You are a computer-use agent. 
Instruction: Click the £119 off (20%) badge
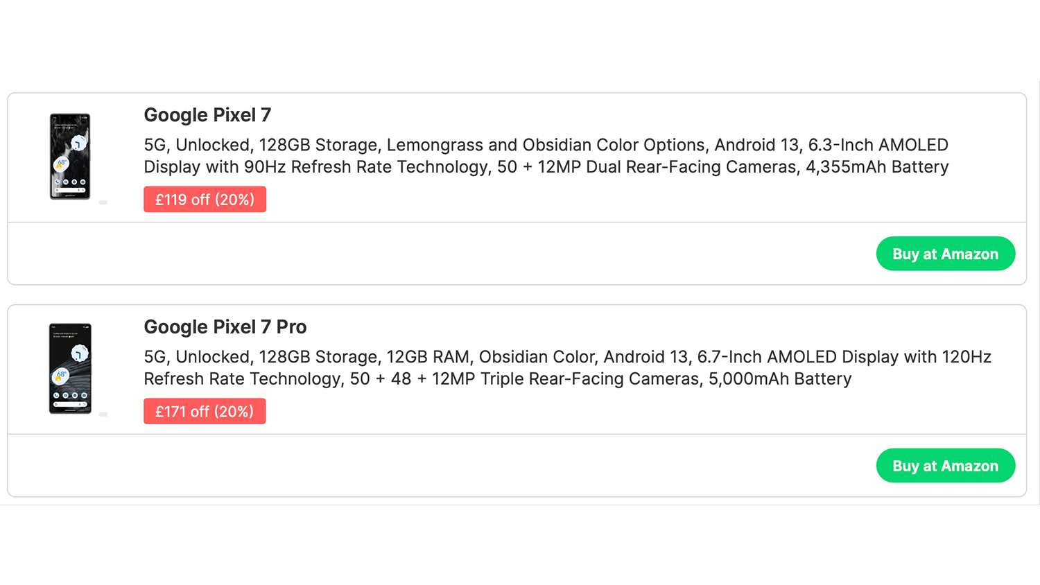[205, 200]
